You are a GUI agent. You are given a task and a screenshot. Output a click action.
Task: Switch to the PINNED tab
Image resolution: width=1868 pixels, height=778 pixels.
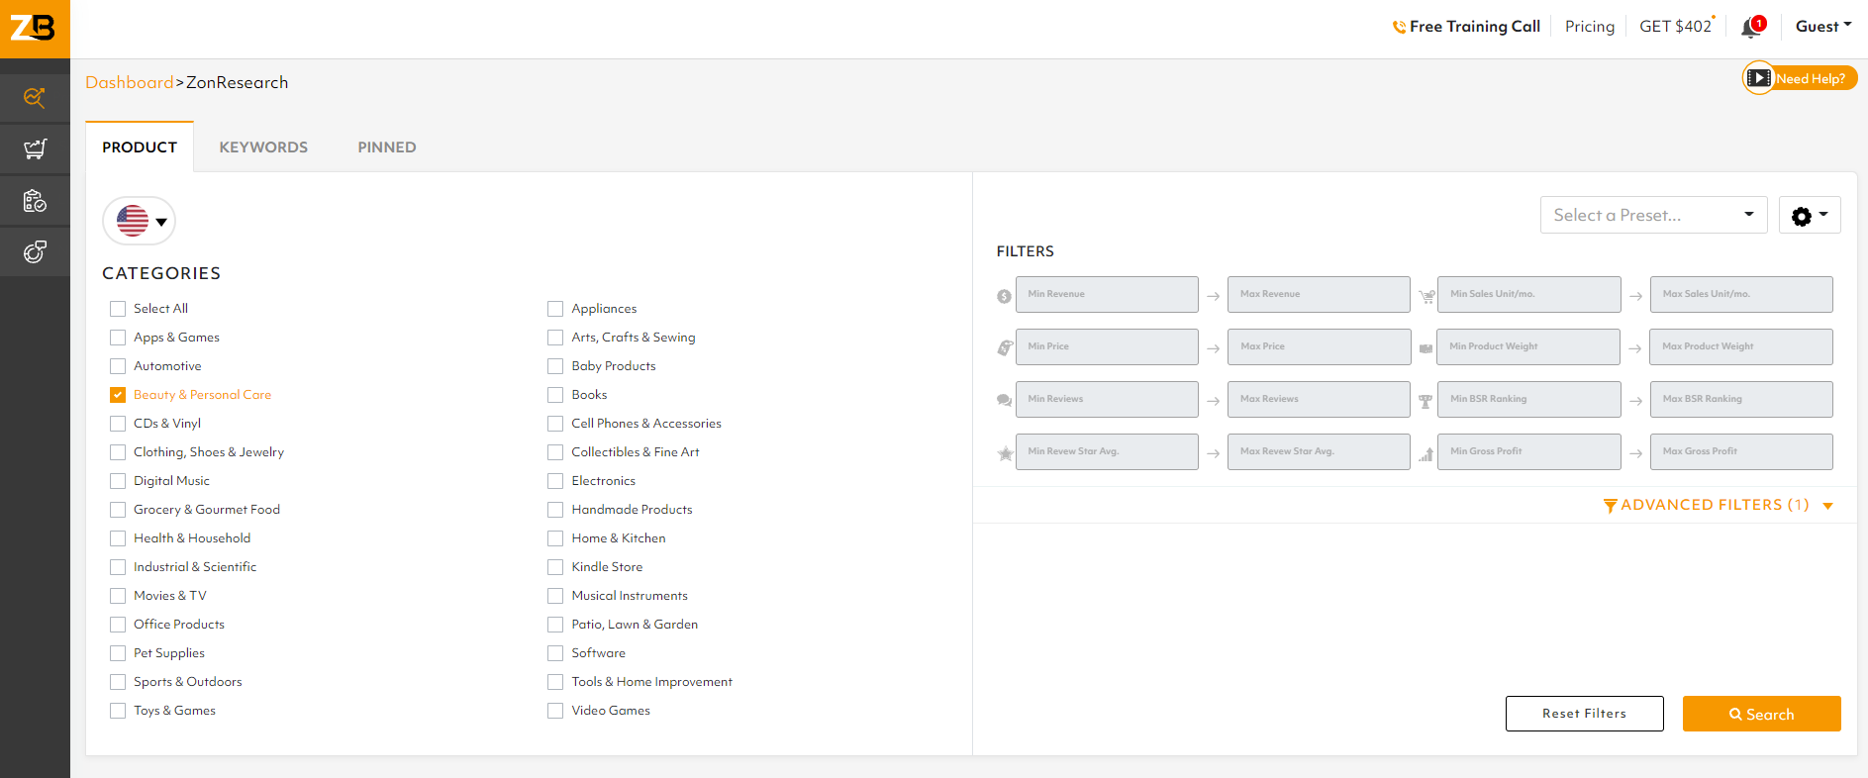[x=387, y=147]
